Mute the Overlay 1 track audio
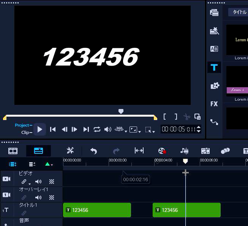This screenshot has width=248, height=226. [x=38, y=198]
